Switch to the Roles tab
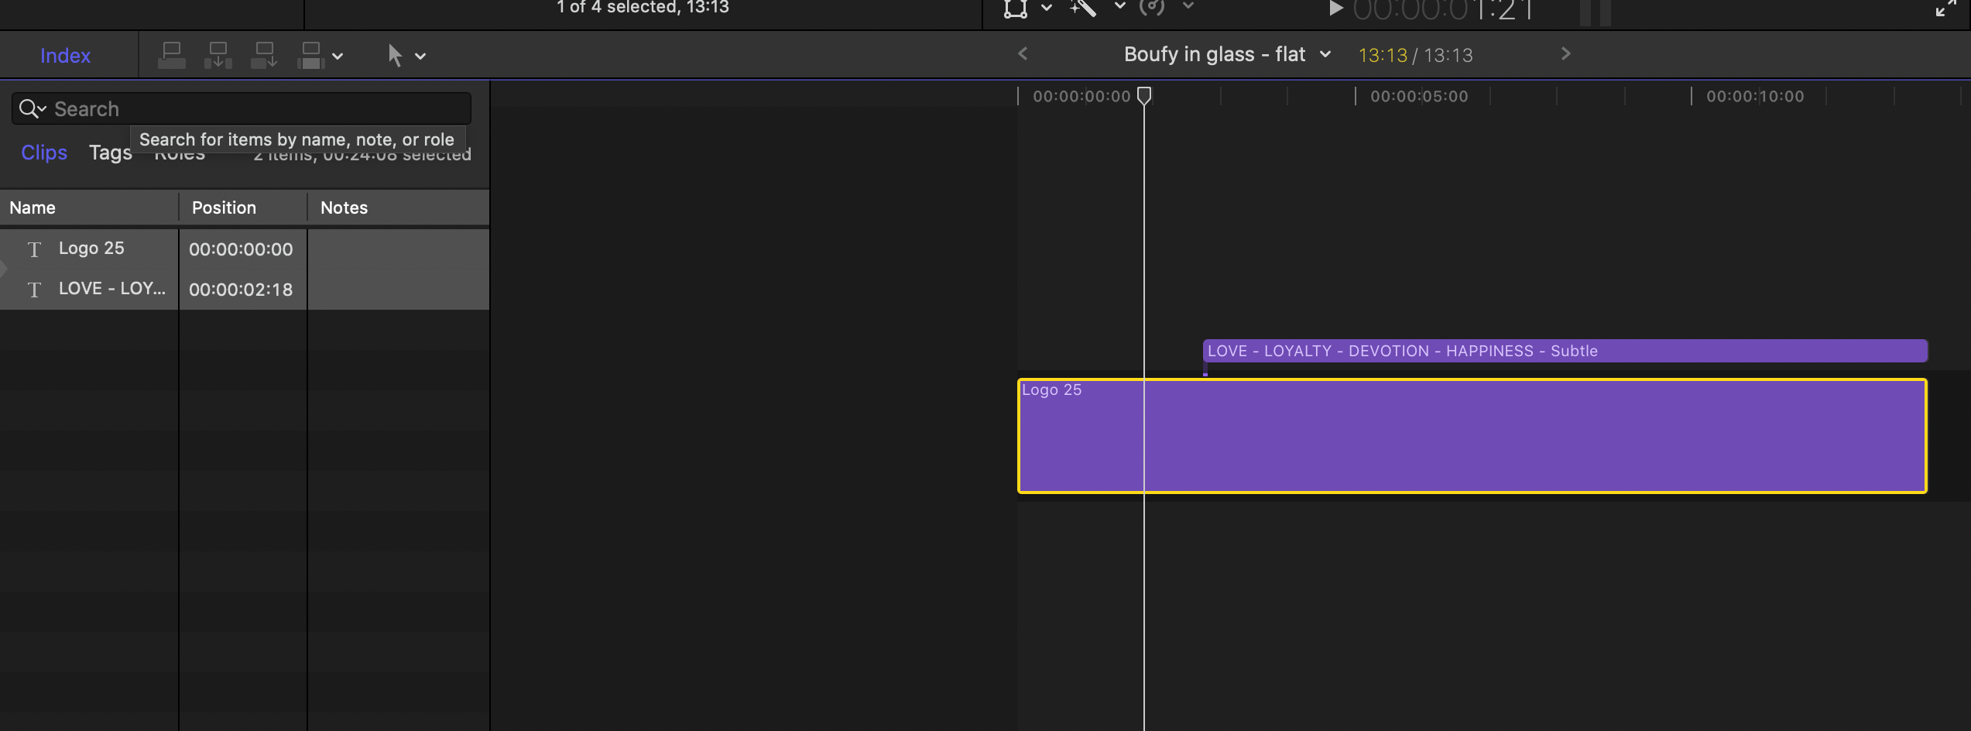1971x731 pixels. click(180, 153)
